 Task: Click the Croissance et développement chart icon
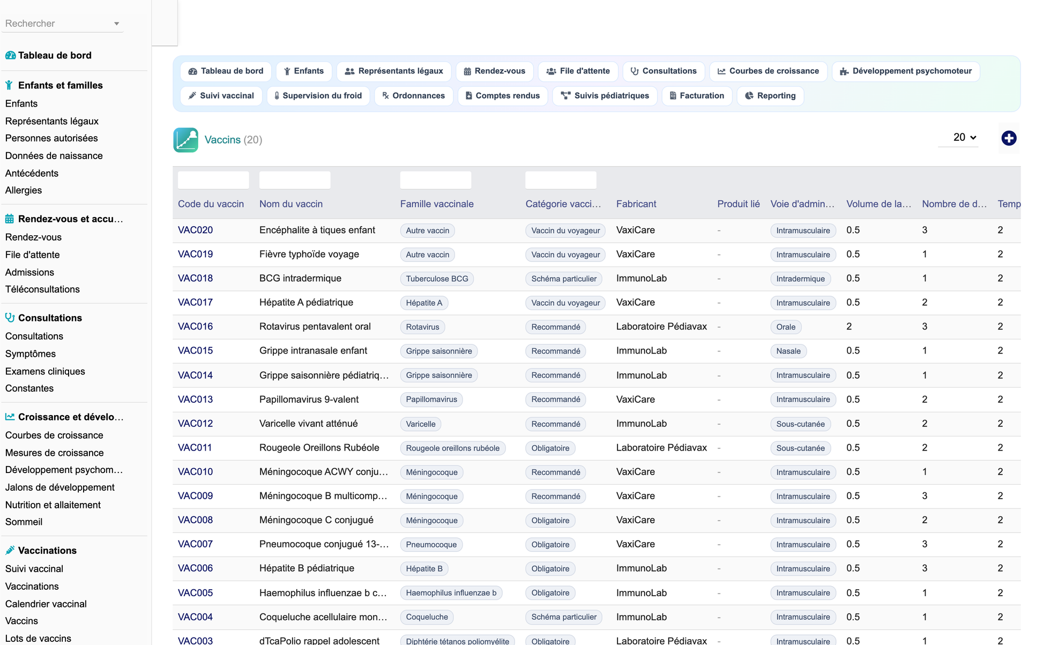10,417
